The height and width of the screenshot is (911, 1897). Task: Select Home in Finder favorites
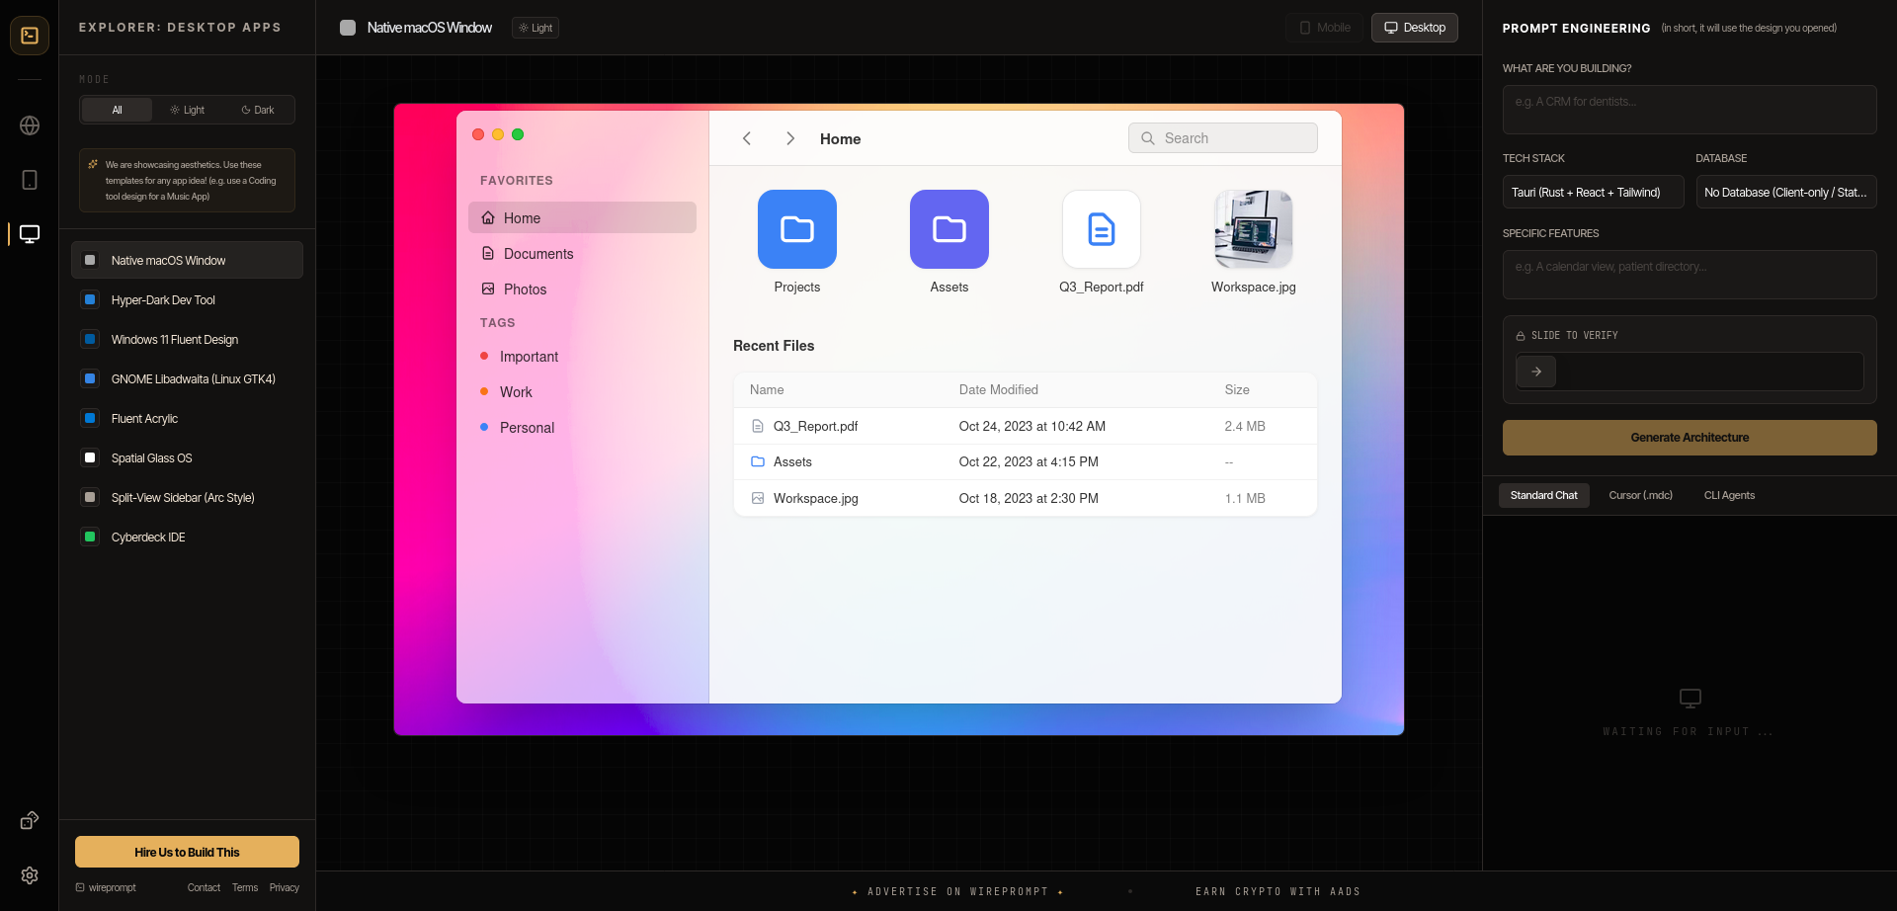[582, 217]
